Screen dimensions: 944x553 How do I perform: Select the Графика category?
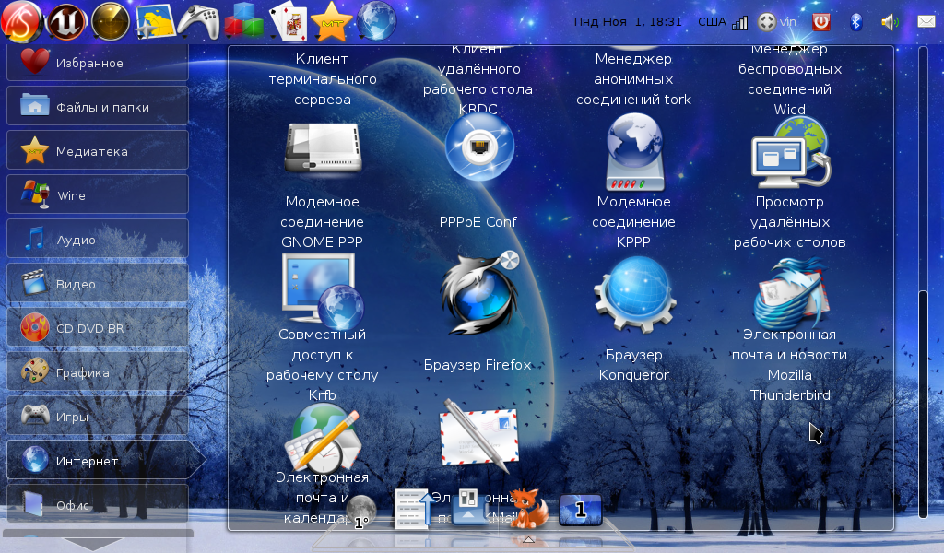click(x=98, y=372)
